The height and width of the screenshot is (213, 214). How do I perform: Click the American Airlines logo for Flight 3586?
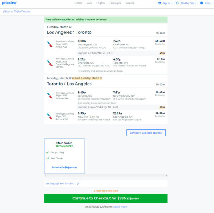coord(50,96)
